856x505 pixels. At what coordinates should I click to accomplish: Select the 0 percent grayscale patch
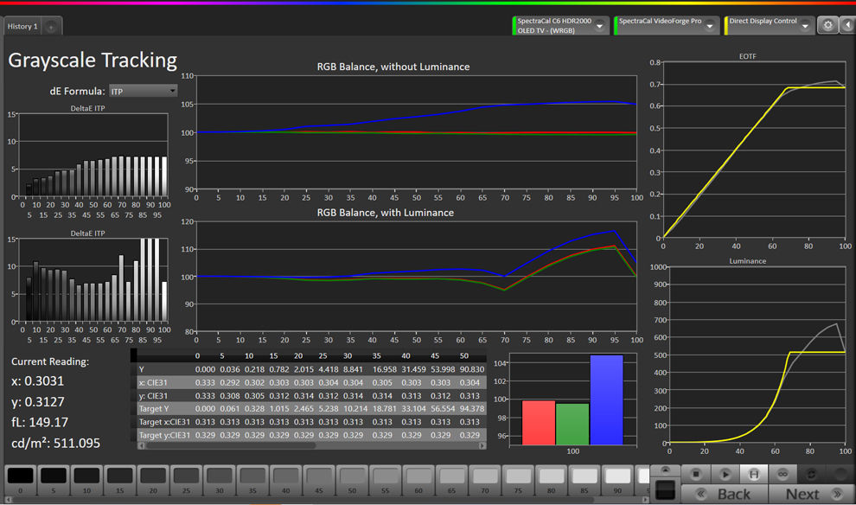(x=20, y=480)
